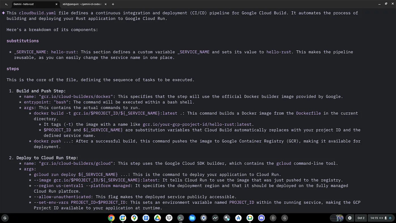Screen dimensions: 396x223
Task: Close the xbill@penguin terminal tab
Action: click(x=106, y=4)
